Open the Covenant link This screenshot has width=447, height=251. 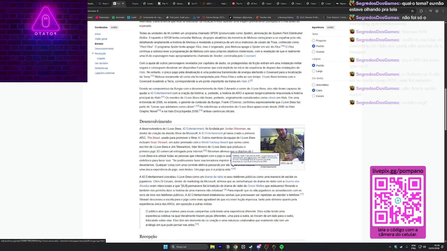pyautogui.click(x=250, y=56)
